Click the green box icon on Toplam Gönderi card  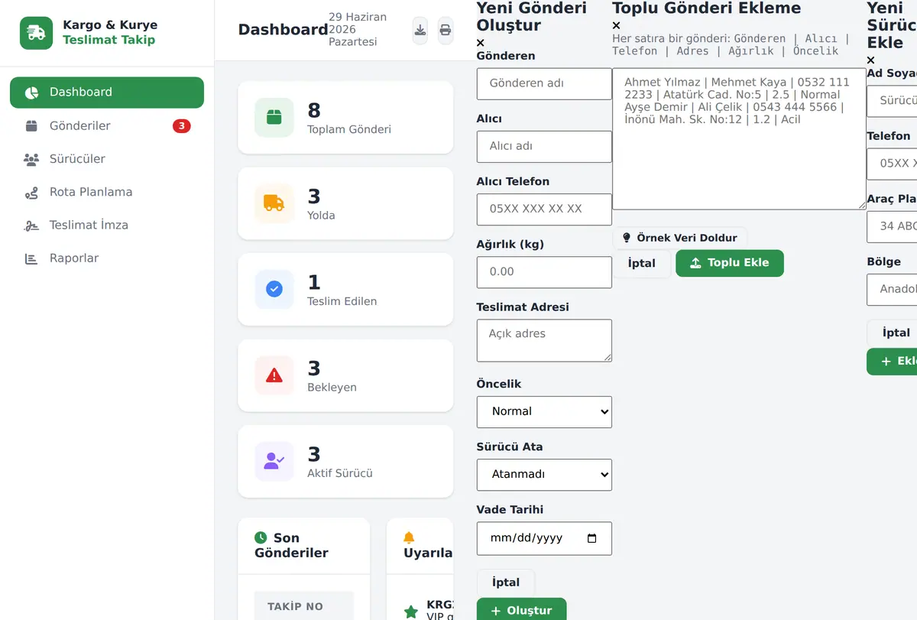(274, 118)
